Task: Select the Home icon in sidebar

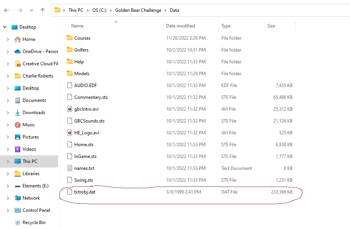Action: tap(17, 39)
